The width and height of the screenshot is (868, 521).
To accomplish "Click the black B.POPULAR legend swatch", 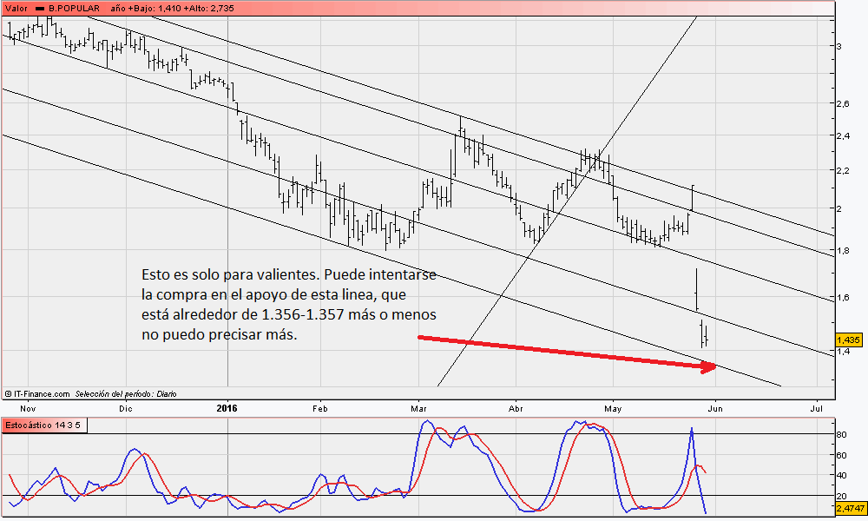I will pos(41,7).
